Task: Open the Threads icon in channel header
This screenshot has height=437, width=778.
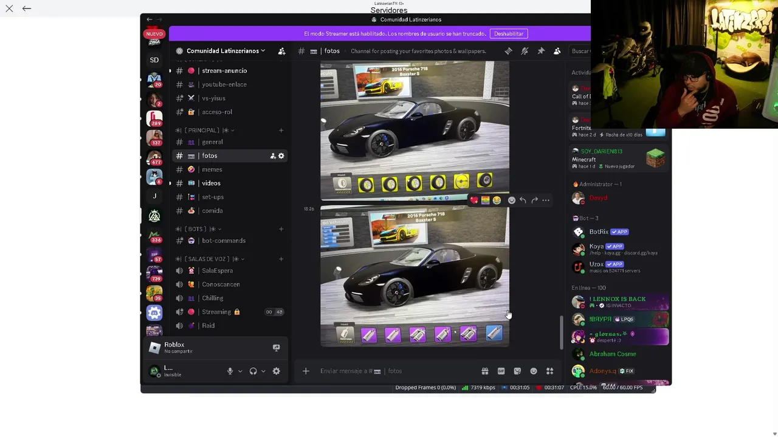Action: 508,51
